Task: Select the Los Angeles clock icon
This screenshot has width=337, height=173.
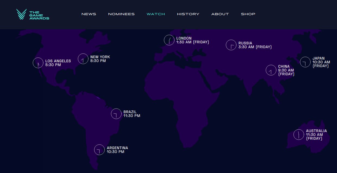Action: (38, 63)
